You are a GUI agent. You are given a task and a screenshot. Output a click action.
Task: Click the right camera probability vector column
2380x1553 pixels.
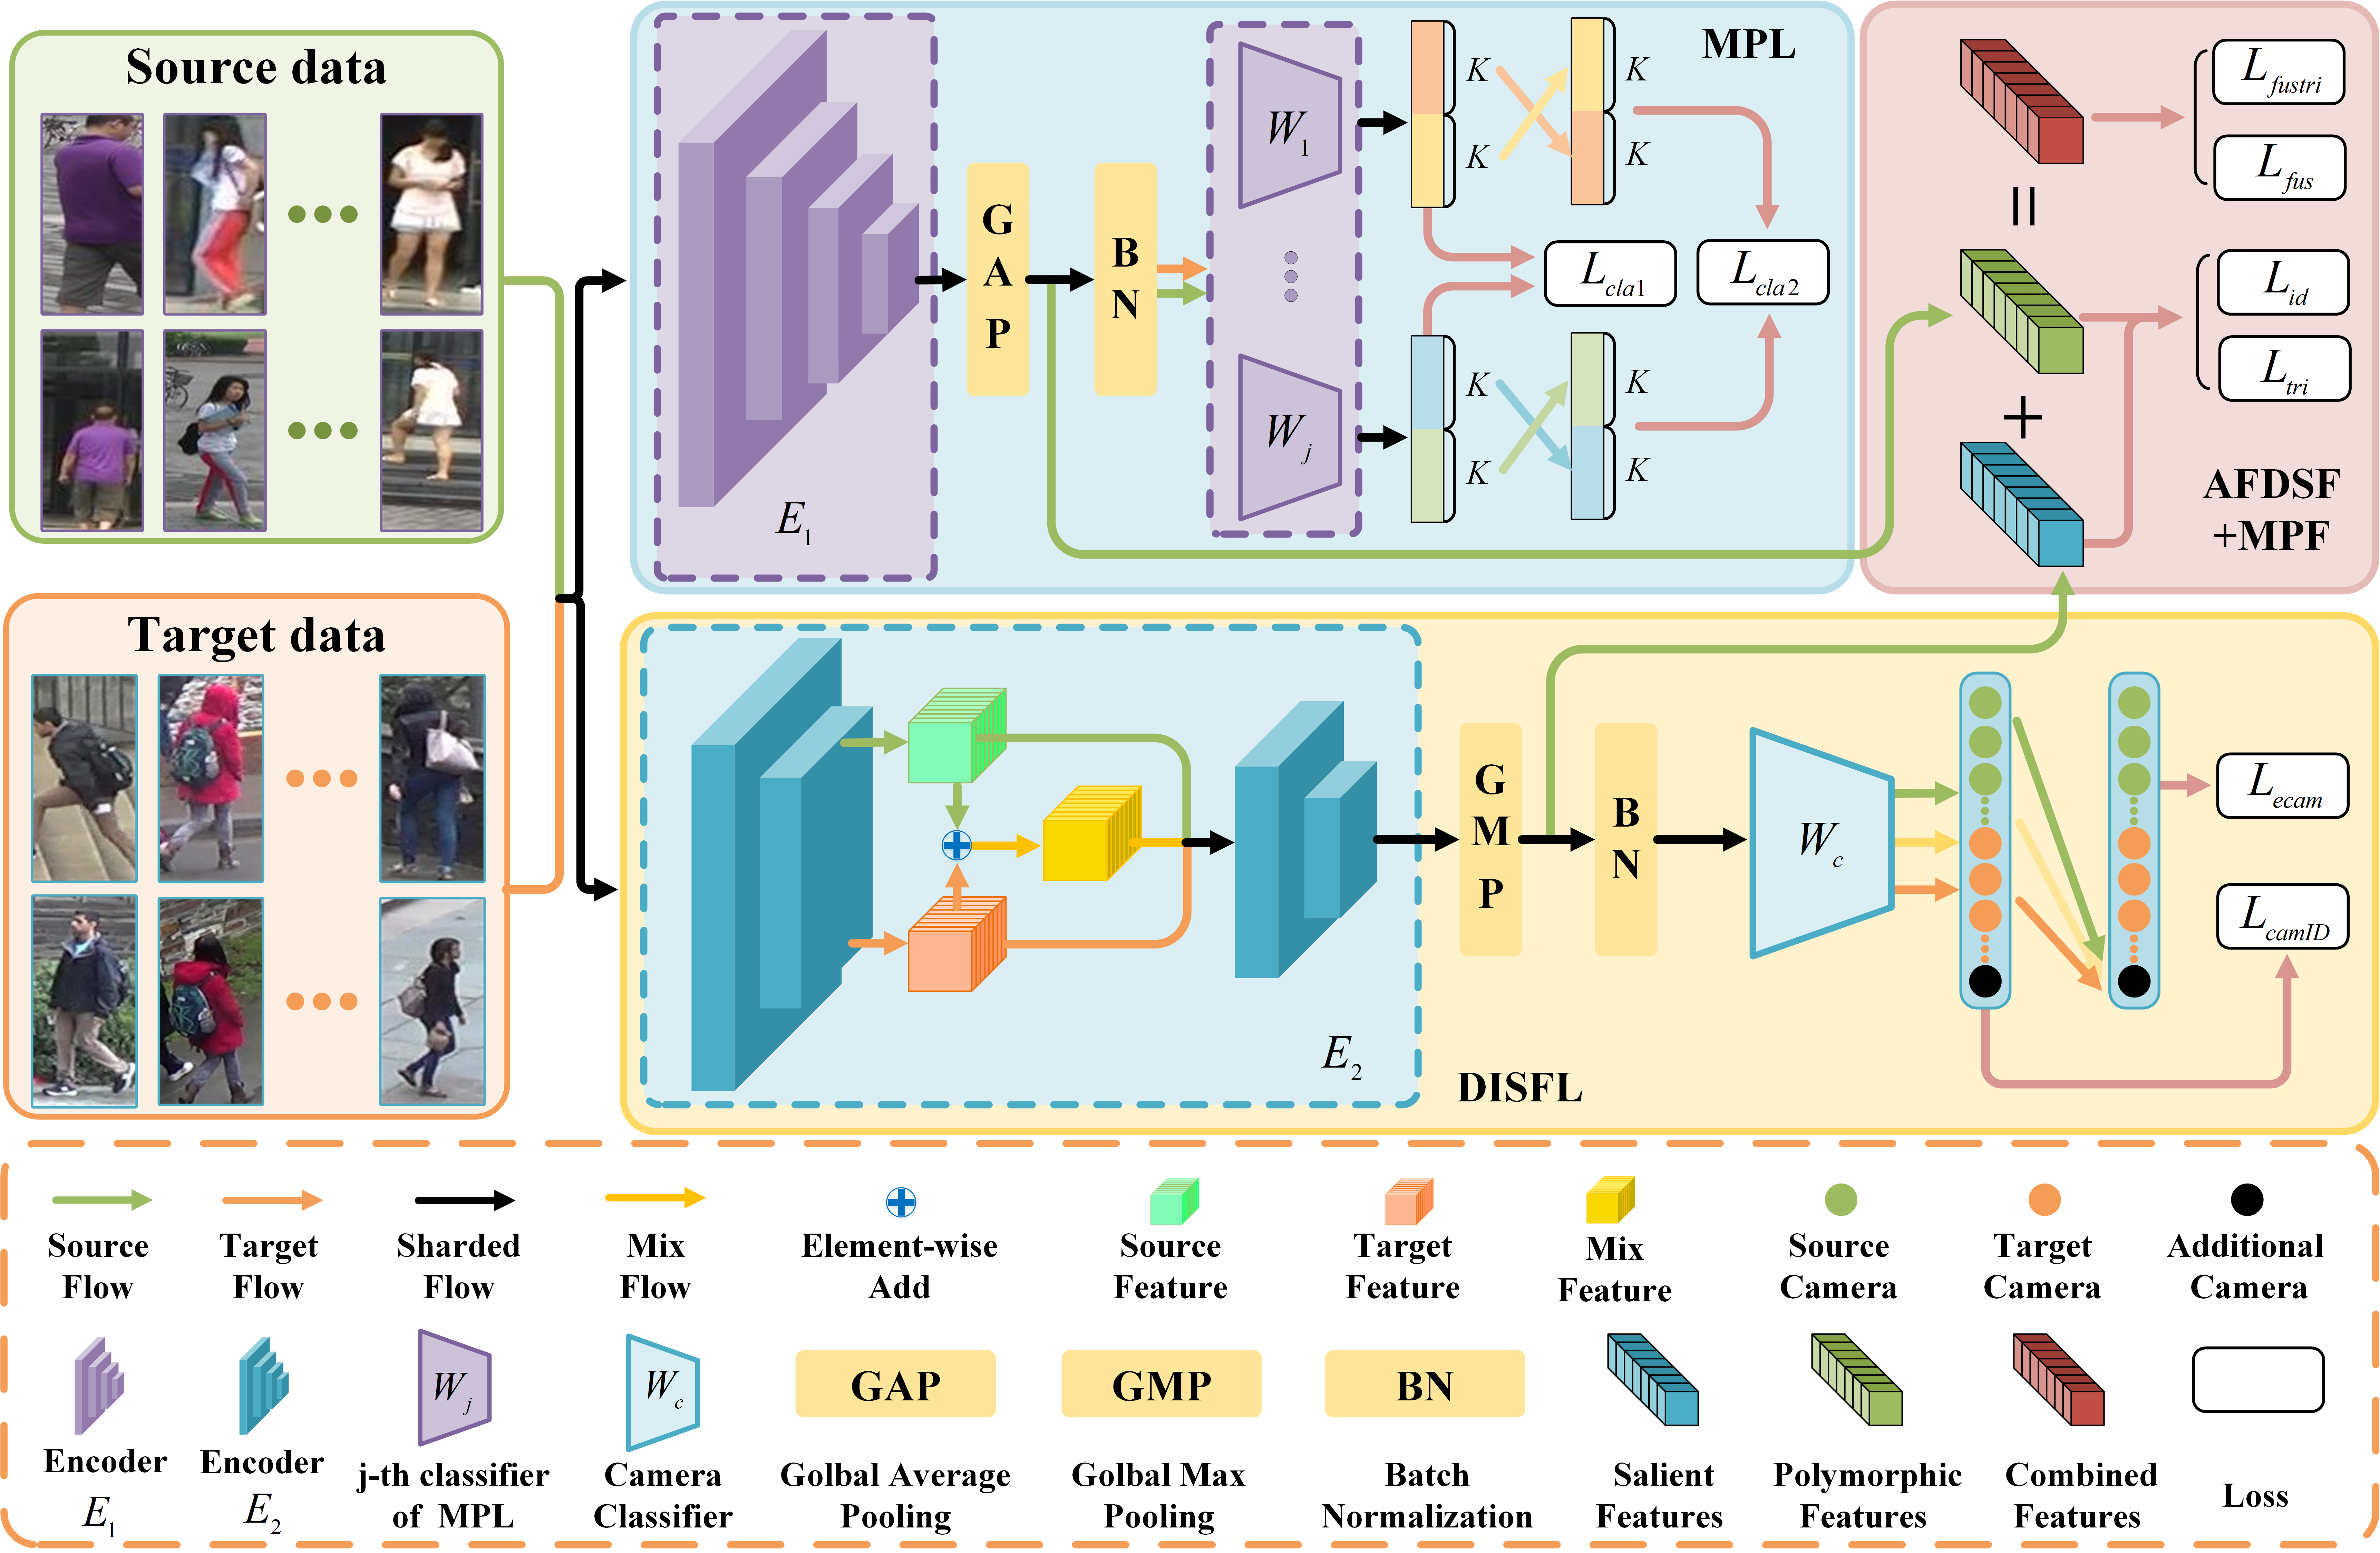[x=2134, y=840]
